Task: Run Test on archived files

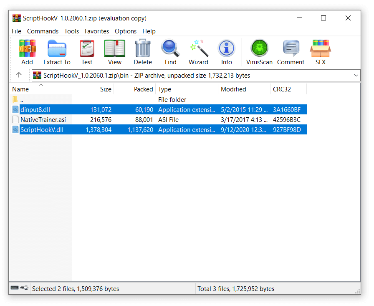Action: [87, 49]
